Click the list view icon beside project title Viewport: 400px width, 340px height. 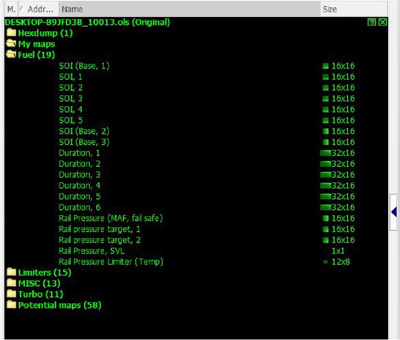coord(372,22)
